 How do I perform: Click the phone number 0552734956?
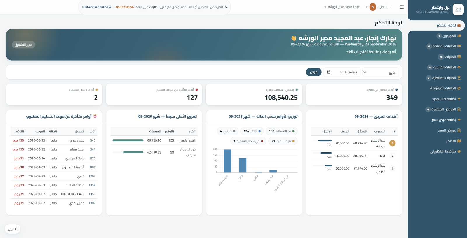pos(125,7)
